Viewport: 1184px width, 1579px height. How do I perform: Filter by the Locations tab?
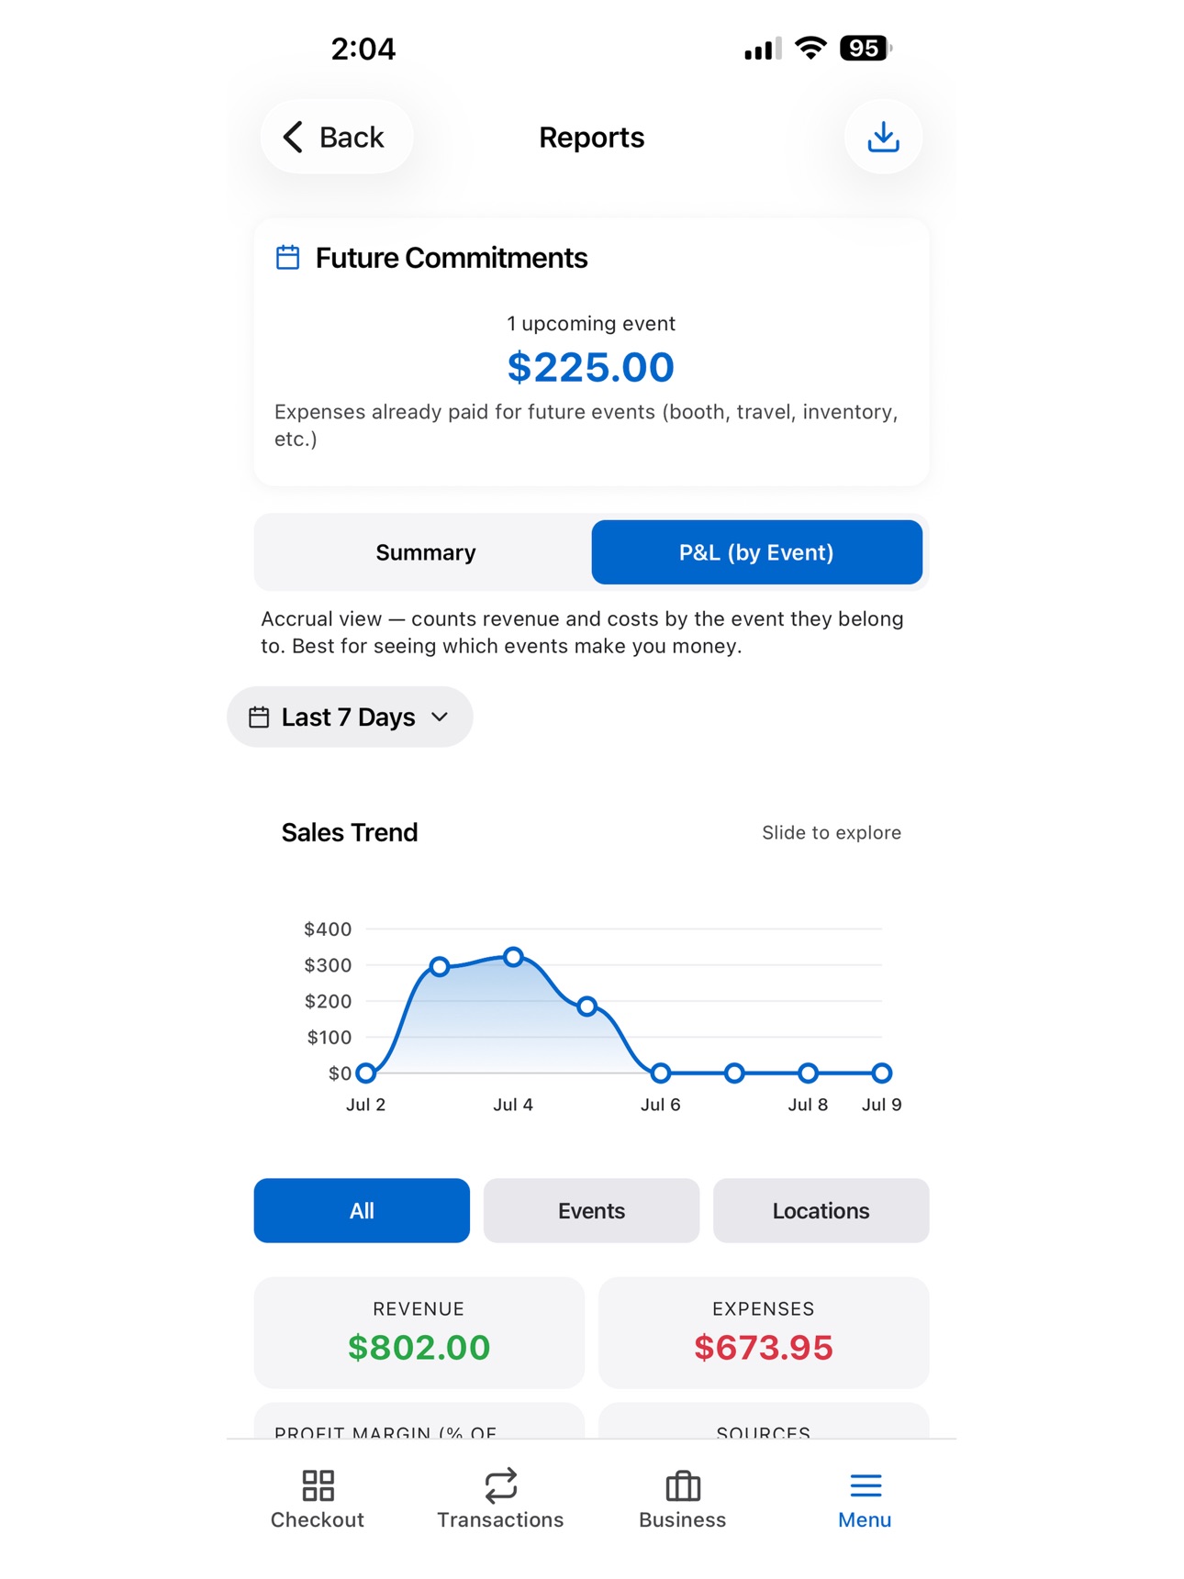(x=821, y=1210)
